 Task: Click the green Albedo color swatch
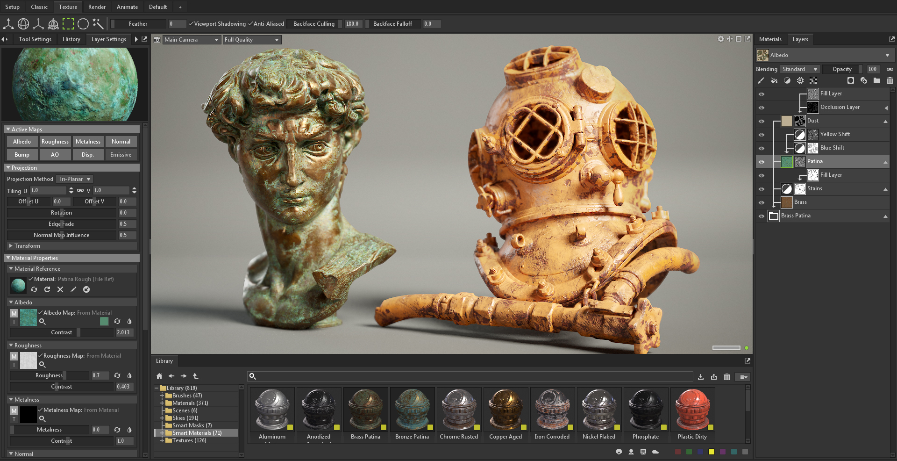coord(105,322)
